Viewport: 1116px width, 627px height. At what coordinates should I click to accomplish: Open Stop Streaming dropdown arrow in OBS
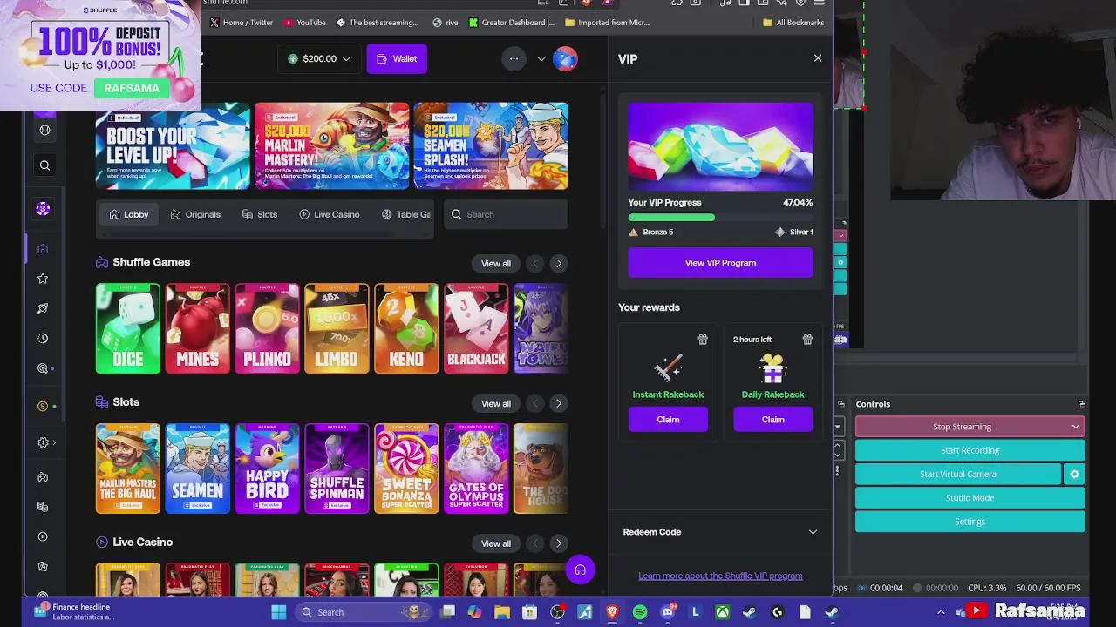(x=1076, y=427)
